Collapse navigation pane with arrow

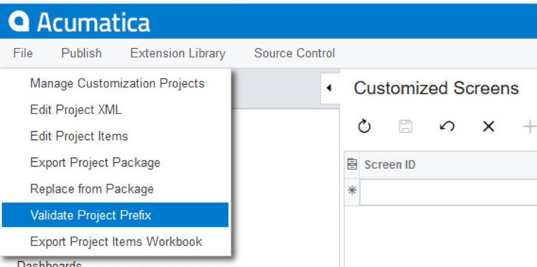pos(329,88)
